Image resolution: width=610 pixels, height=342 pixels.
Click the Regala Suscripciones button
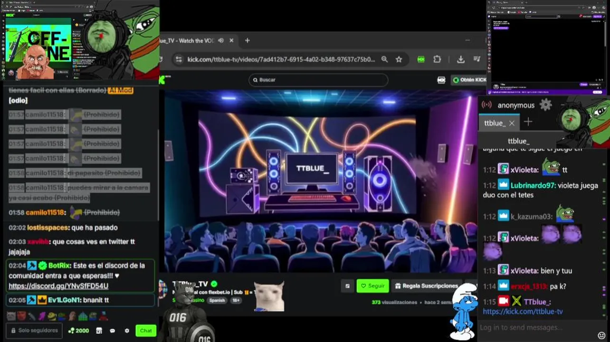tap(426, 286)
